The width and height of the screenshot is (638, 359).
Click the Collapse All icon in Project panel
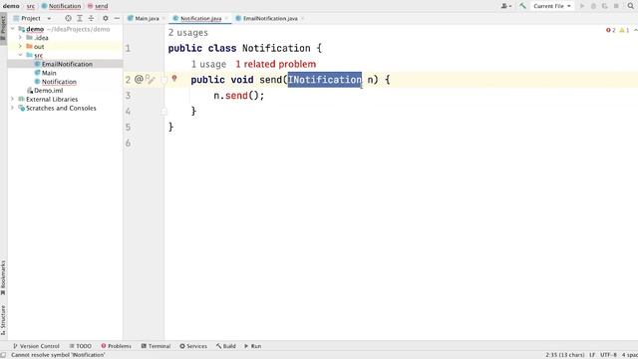(x=91, y=18)
